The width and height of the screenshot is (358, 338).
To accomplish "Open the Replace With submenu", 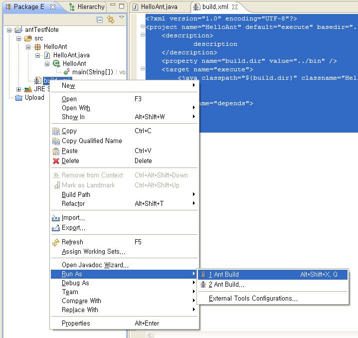I will tap(125, 310).
